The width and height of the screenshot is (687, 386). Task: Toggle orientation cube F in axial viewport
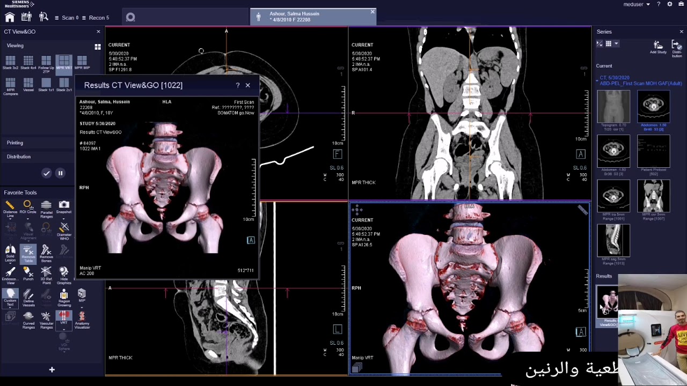[338, 154]
